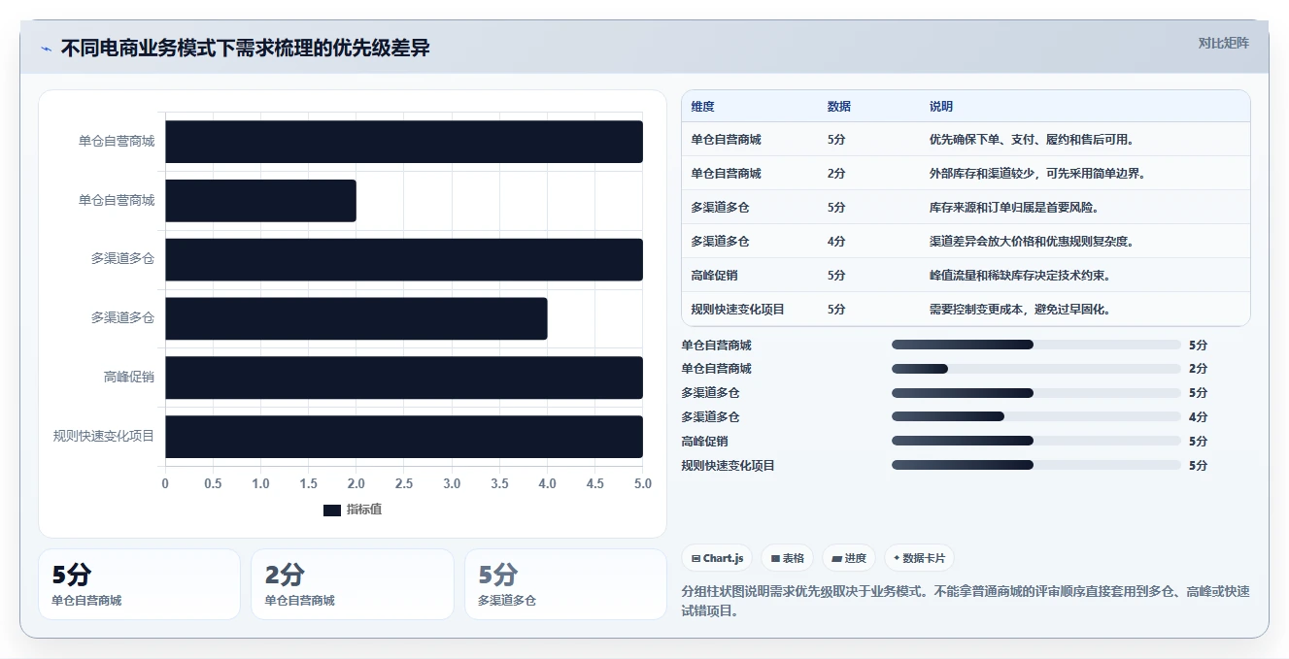Click the lightning icon beside the page title
Image resolution: width=1289 pixels, height=659 pixels.
[x=46, y=49]
